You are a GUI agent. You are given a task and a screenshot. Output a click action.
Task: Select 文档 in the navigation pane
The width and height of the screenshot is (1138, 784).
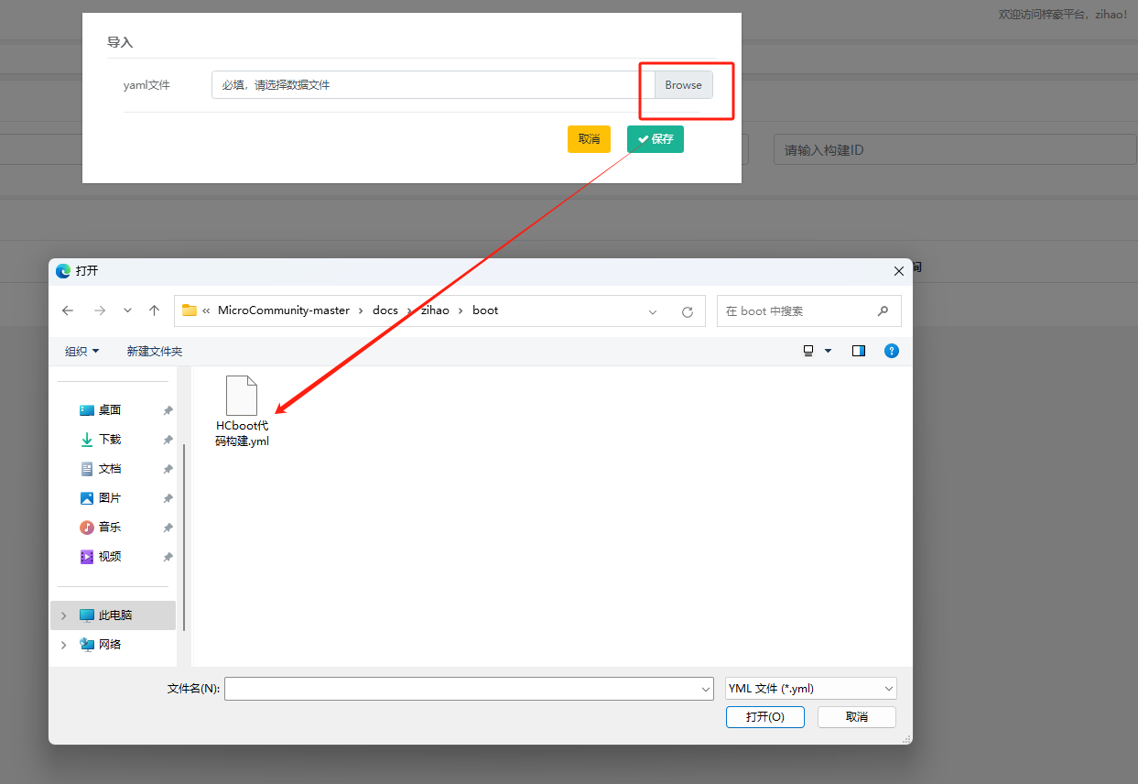pos(110,469)
